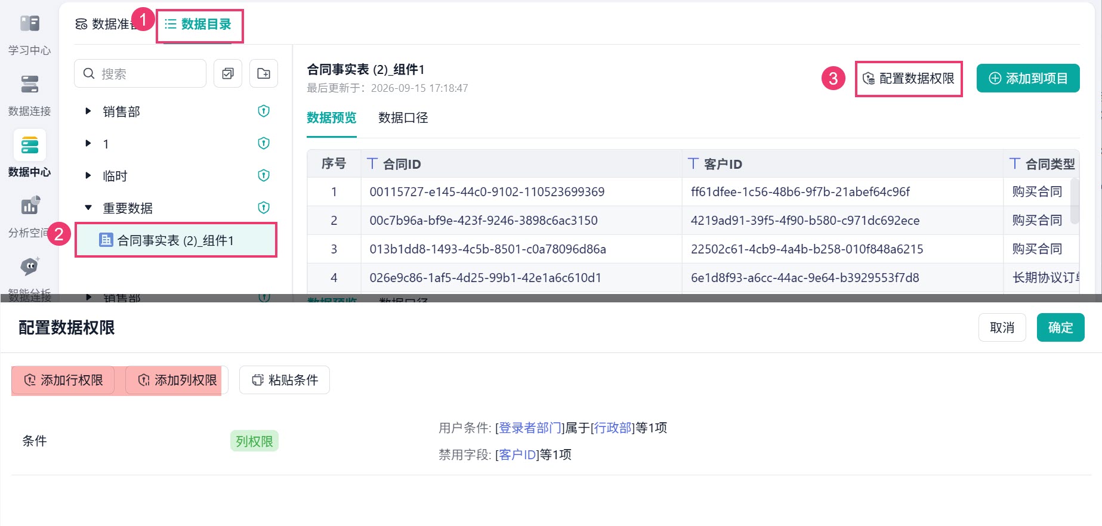1102x526 pixels.
Task: Click the text-type icon on the 合同ID column
Action: [372, 163]
